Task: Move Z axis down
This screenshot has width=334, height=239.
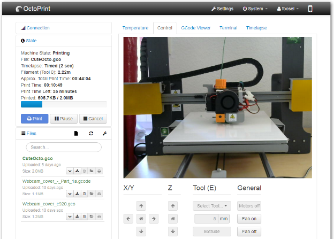Action: click(173, 232)
